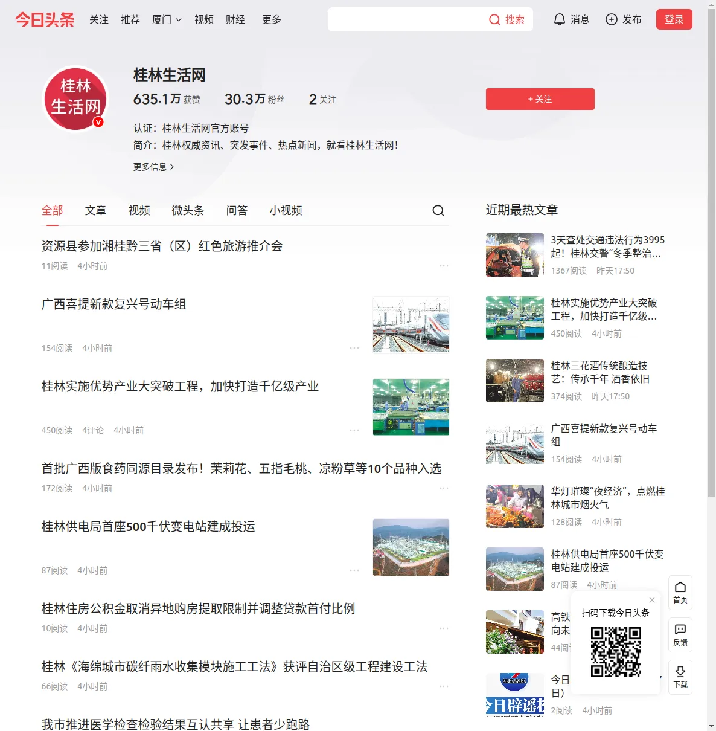Open article 桂林《海绵城市碳纤雨水收集模块施工工法》
716x731 pixels.
[x=234, y=666]
